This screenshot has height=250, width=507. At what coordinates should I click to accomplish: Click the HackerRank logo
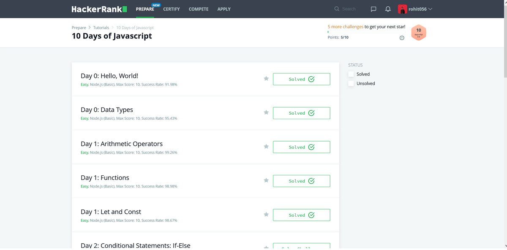click(x=99, y=9)
